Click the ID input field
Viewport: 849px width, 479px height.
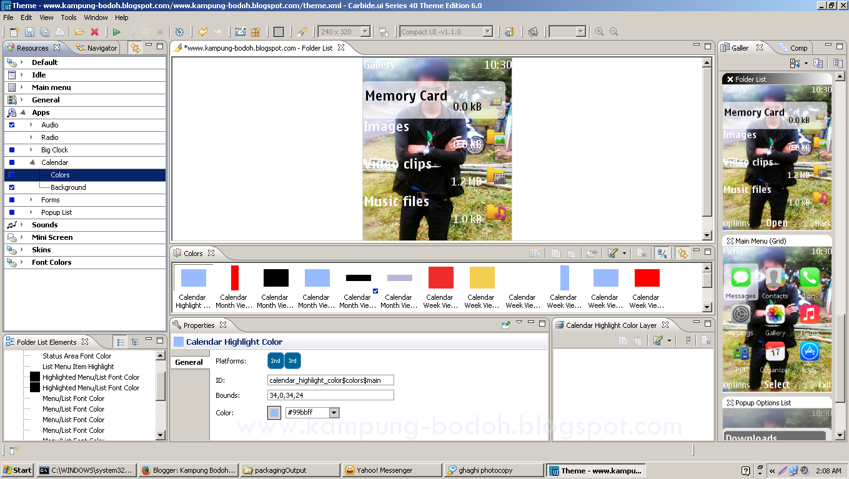click(330, 380)
